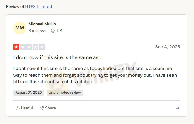194x124 pixels.
Task: Select the red first star
Action: (16, 47)
